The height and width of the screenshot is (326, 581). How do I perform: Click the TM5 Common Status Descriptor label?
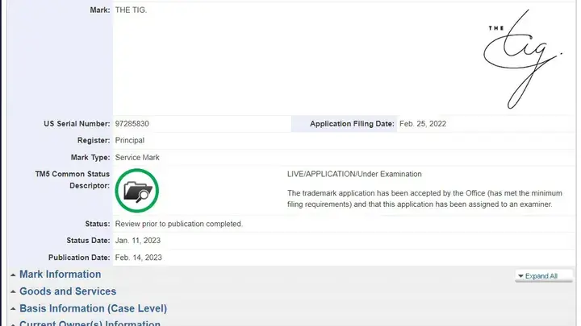[73, 180]
